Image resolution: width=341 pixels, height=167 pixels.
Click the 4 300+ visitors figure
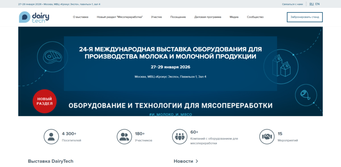click(x=69, y=133)
